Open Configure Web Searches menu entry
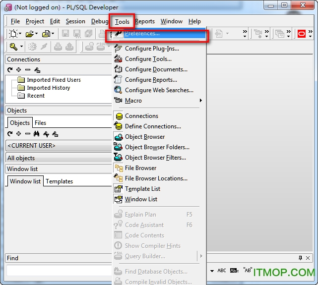The image size is (318, 285). click(159, 90)
